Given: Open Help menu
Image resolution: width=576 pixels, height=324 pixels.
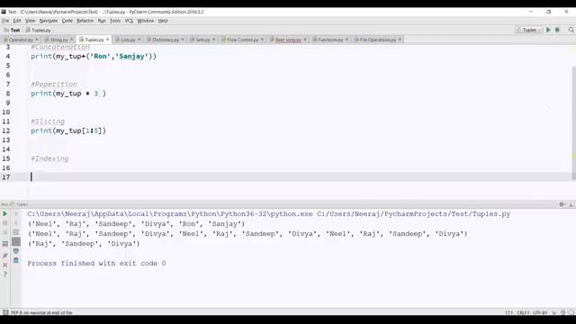Looking at the screenshot, I should pos(163,21).
